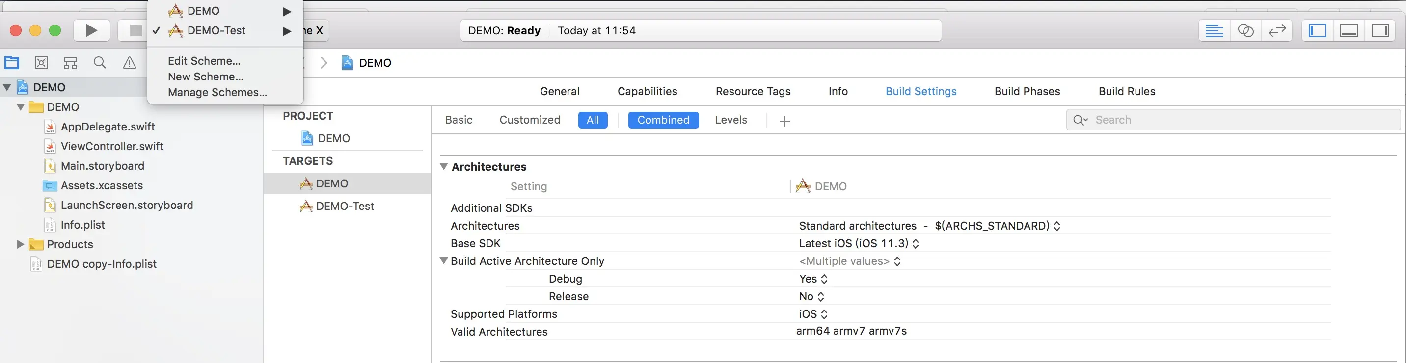Toggle the Debug area panel
1406x363 pixels.
tap(1349, 30)
